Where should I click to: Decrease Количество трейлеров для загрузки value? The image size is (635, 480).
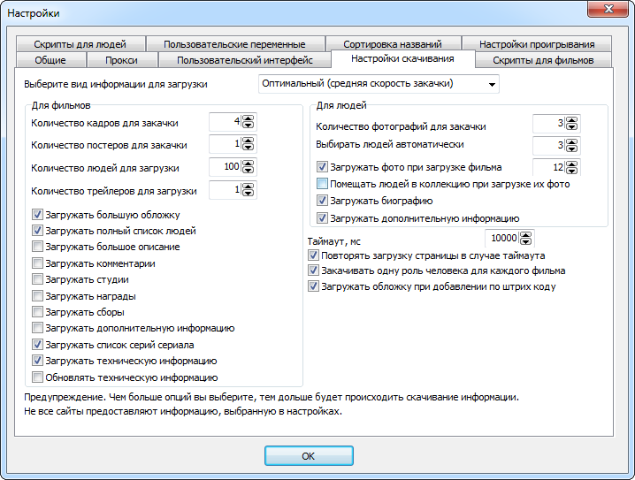[249, 193]
